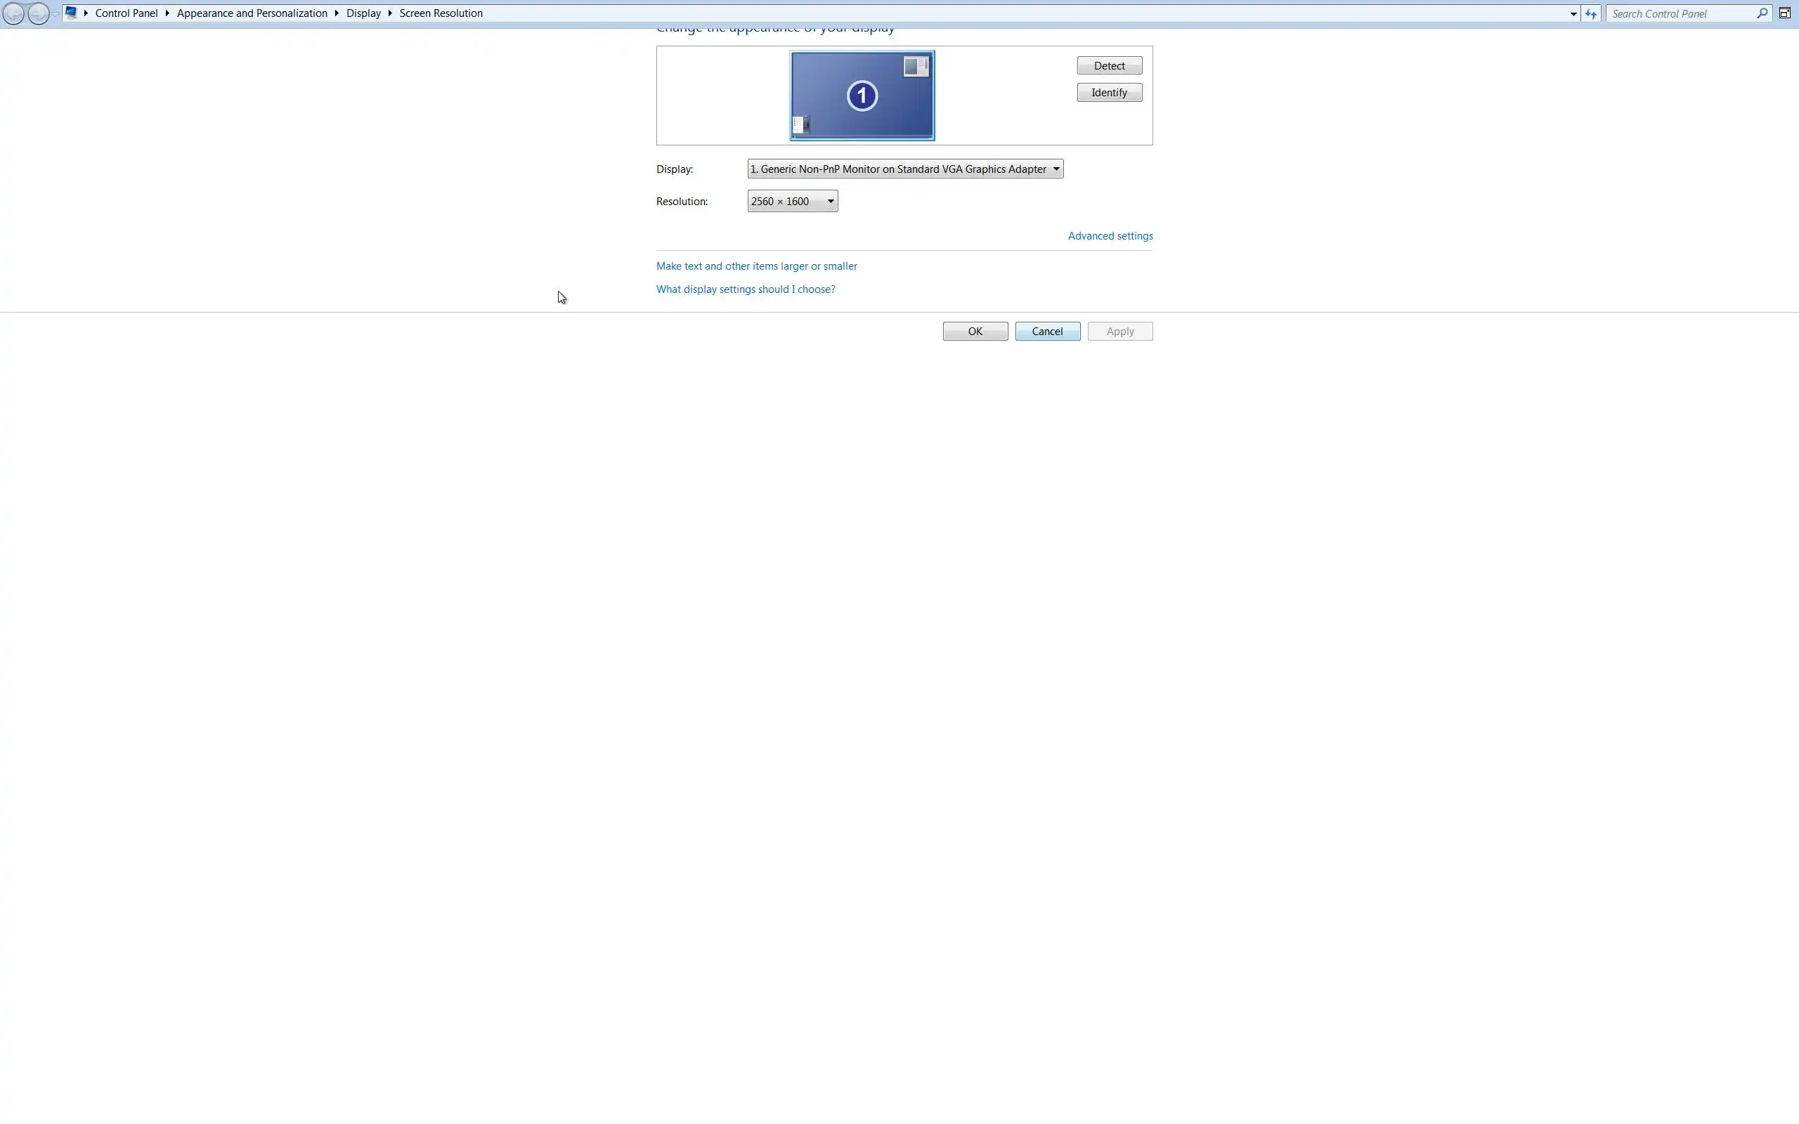Go to Display breadcrumb item
This screenshot has height=1124, width=1799.
(x=363, y=13)
